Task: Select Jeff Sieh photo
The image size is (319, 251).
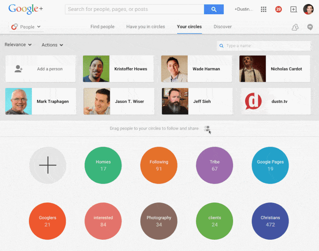Action: (x=175, y=101)
